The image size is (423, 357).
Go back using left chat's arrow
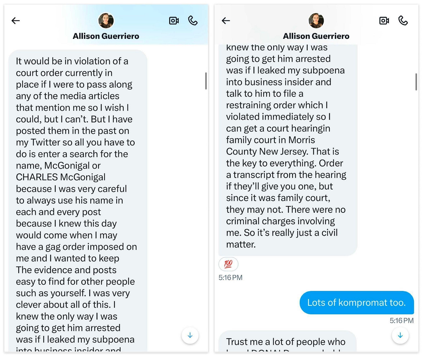(x=16, y=21)
